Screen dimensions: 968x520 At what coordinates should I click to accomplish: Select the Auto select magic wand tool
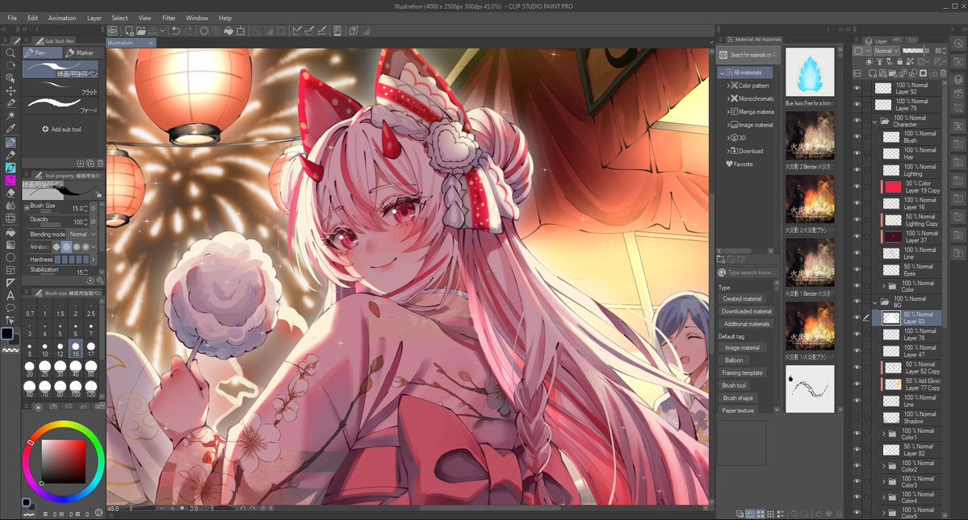click(10, 116)
